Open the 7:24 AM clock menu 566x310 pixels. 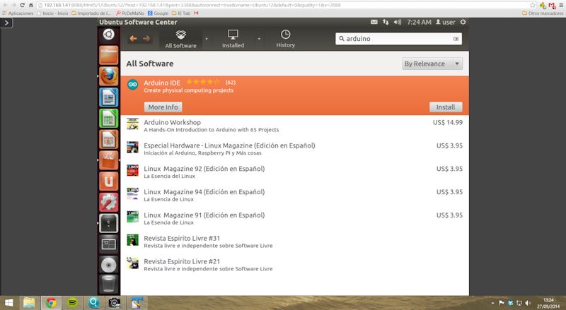coord(419,22)
